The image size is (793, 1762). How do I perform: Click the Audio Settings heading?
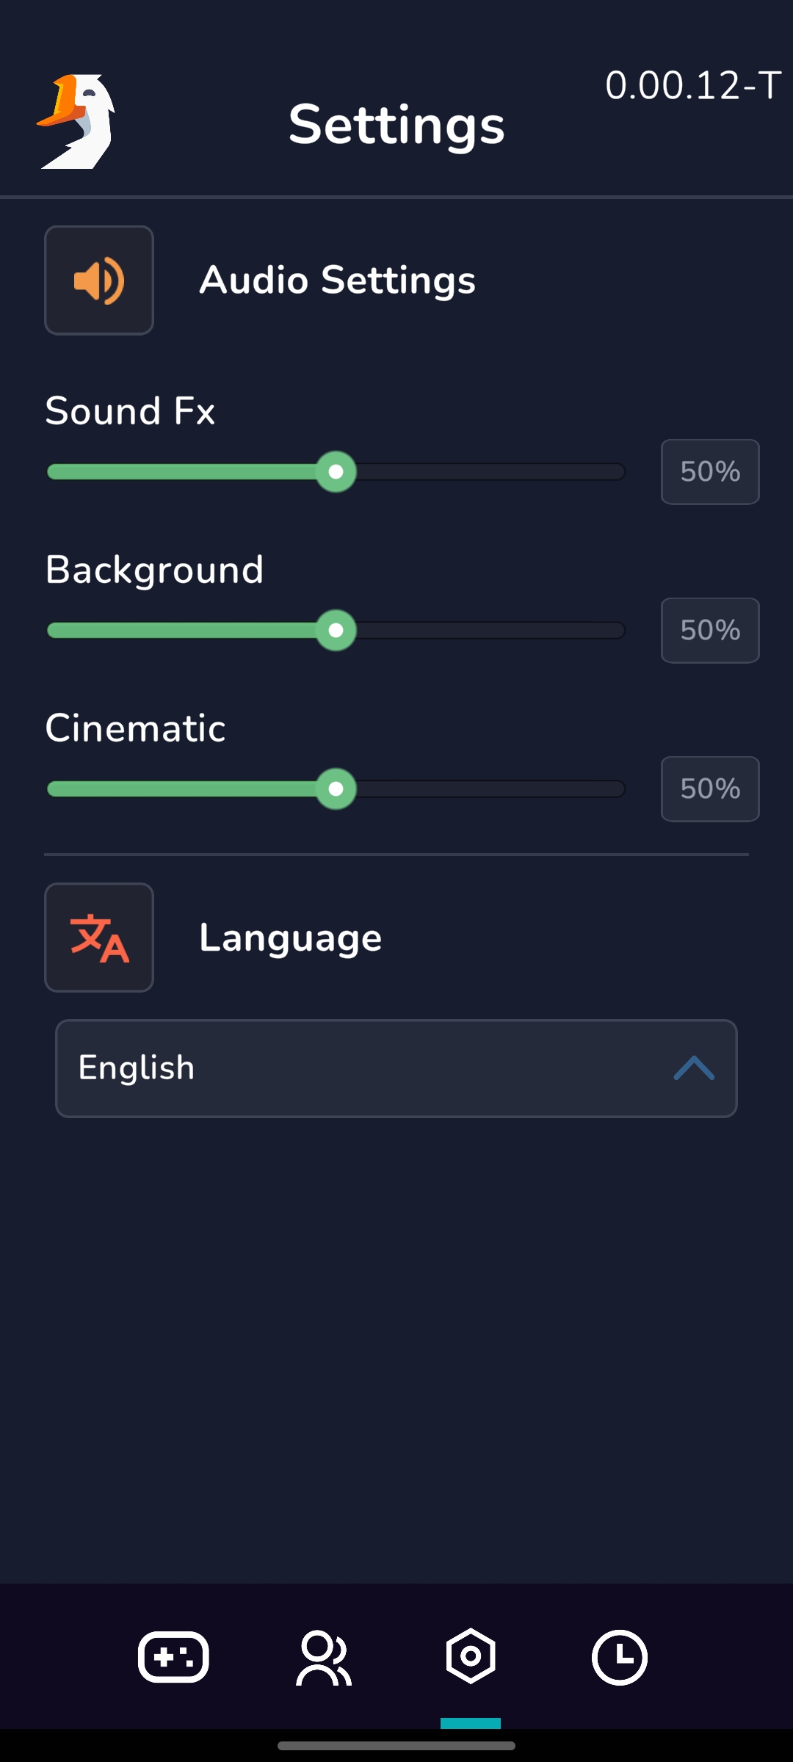click(x=338, y=280)
